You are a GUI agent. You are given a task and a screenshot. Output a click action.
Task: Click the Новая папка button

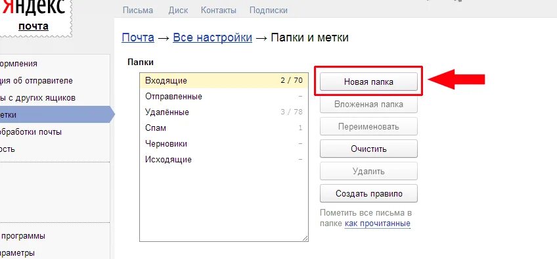click(x=368, y=82)
